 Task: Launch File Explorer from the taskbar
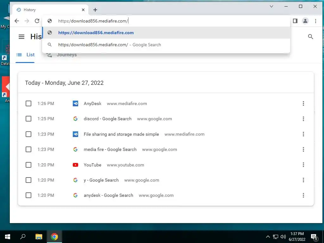pyautogui.click(x=39, y=237)
